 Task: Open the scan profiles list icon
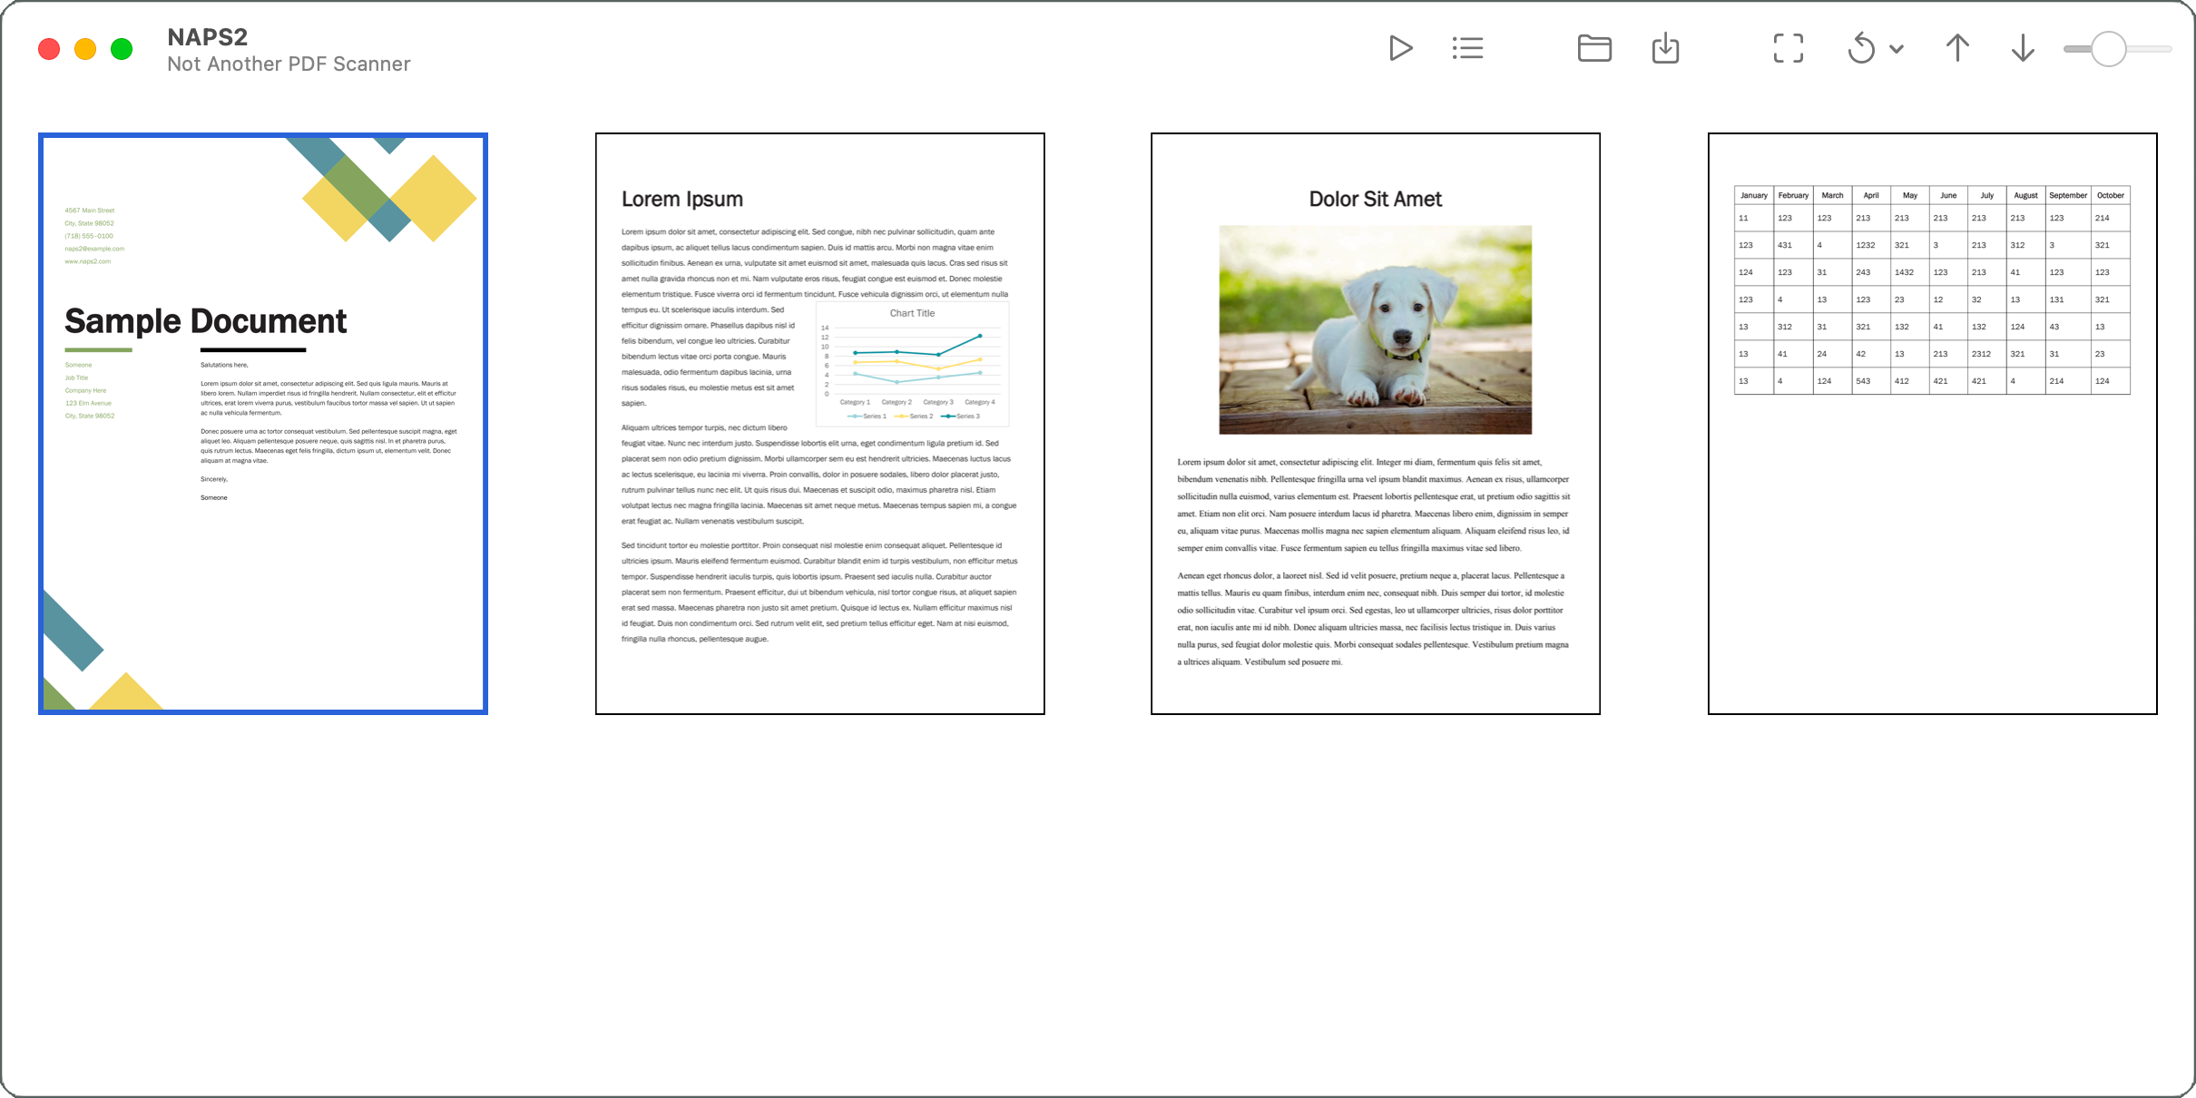[x=1467, y=48]
